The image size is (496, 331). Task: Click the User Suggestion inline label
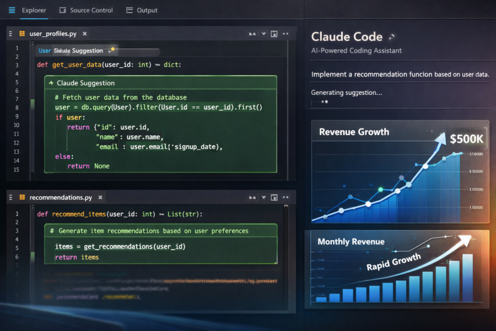[x=71, y=51]
